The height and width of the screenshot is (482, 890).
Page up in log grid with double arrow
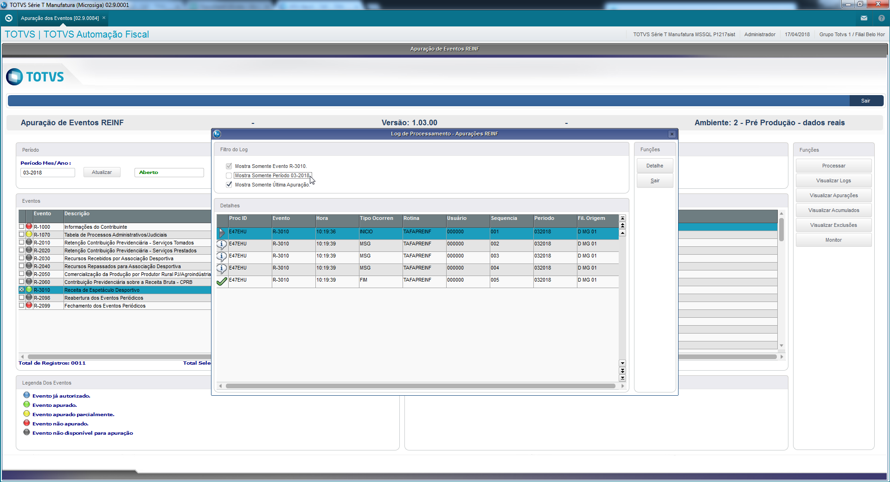pos(622,225)
